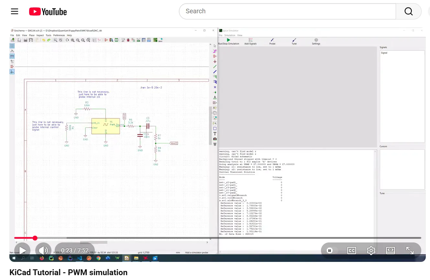Set units to inches
The width and height of the screenshot is (430, 280).
pos(12,51)
